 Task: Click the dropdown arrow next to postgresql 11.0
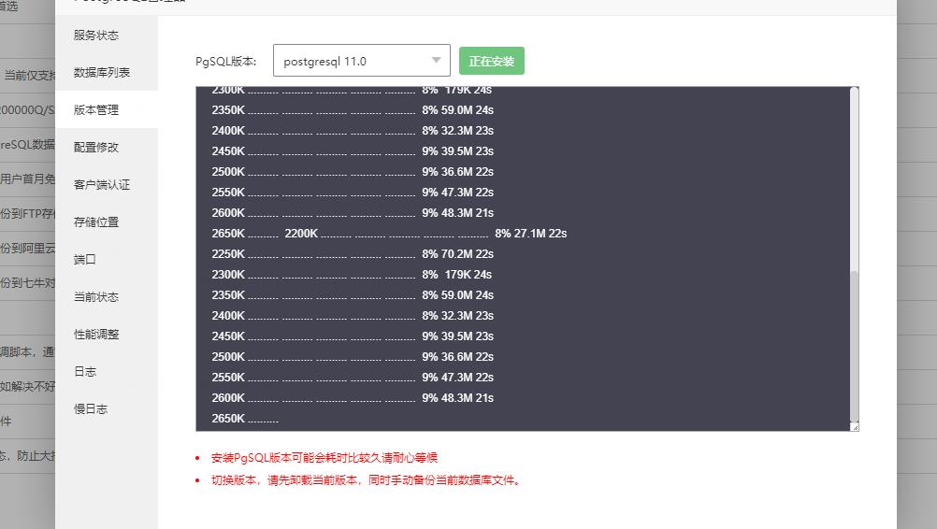(436, 61)
